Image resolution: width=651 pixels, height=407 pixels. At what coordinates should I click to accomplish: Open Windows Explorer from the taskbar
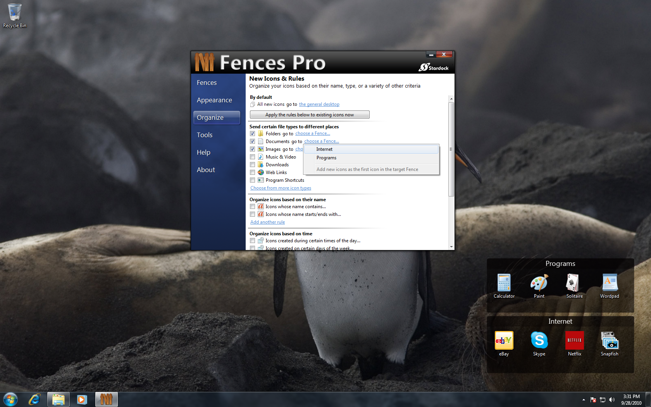coord(59,399)
